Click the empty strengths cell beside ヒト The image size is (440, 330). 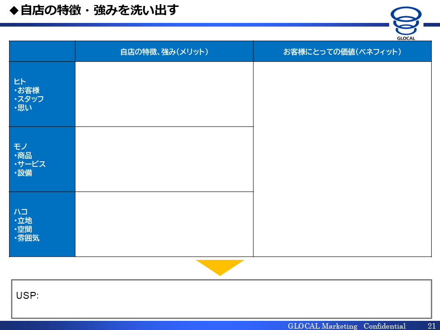(x=164, y=94)
